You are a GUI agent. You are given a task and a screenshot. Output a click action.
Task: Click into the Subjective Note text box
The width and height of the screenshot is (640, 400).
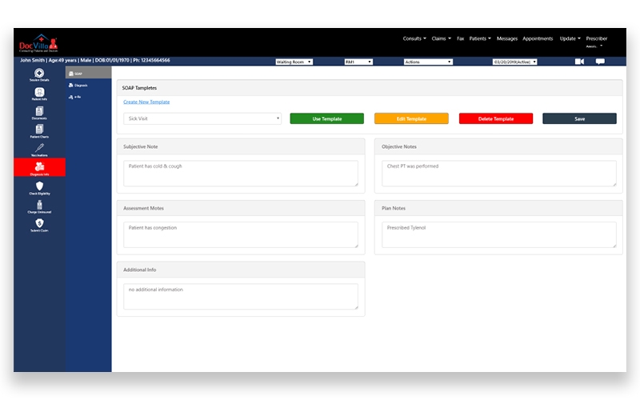(241, 173)
